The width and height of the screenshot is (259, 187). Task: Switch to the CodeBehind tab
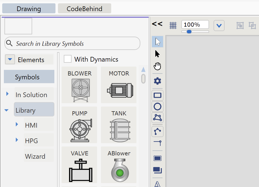[84, 9]
